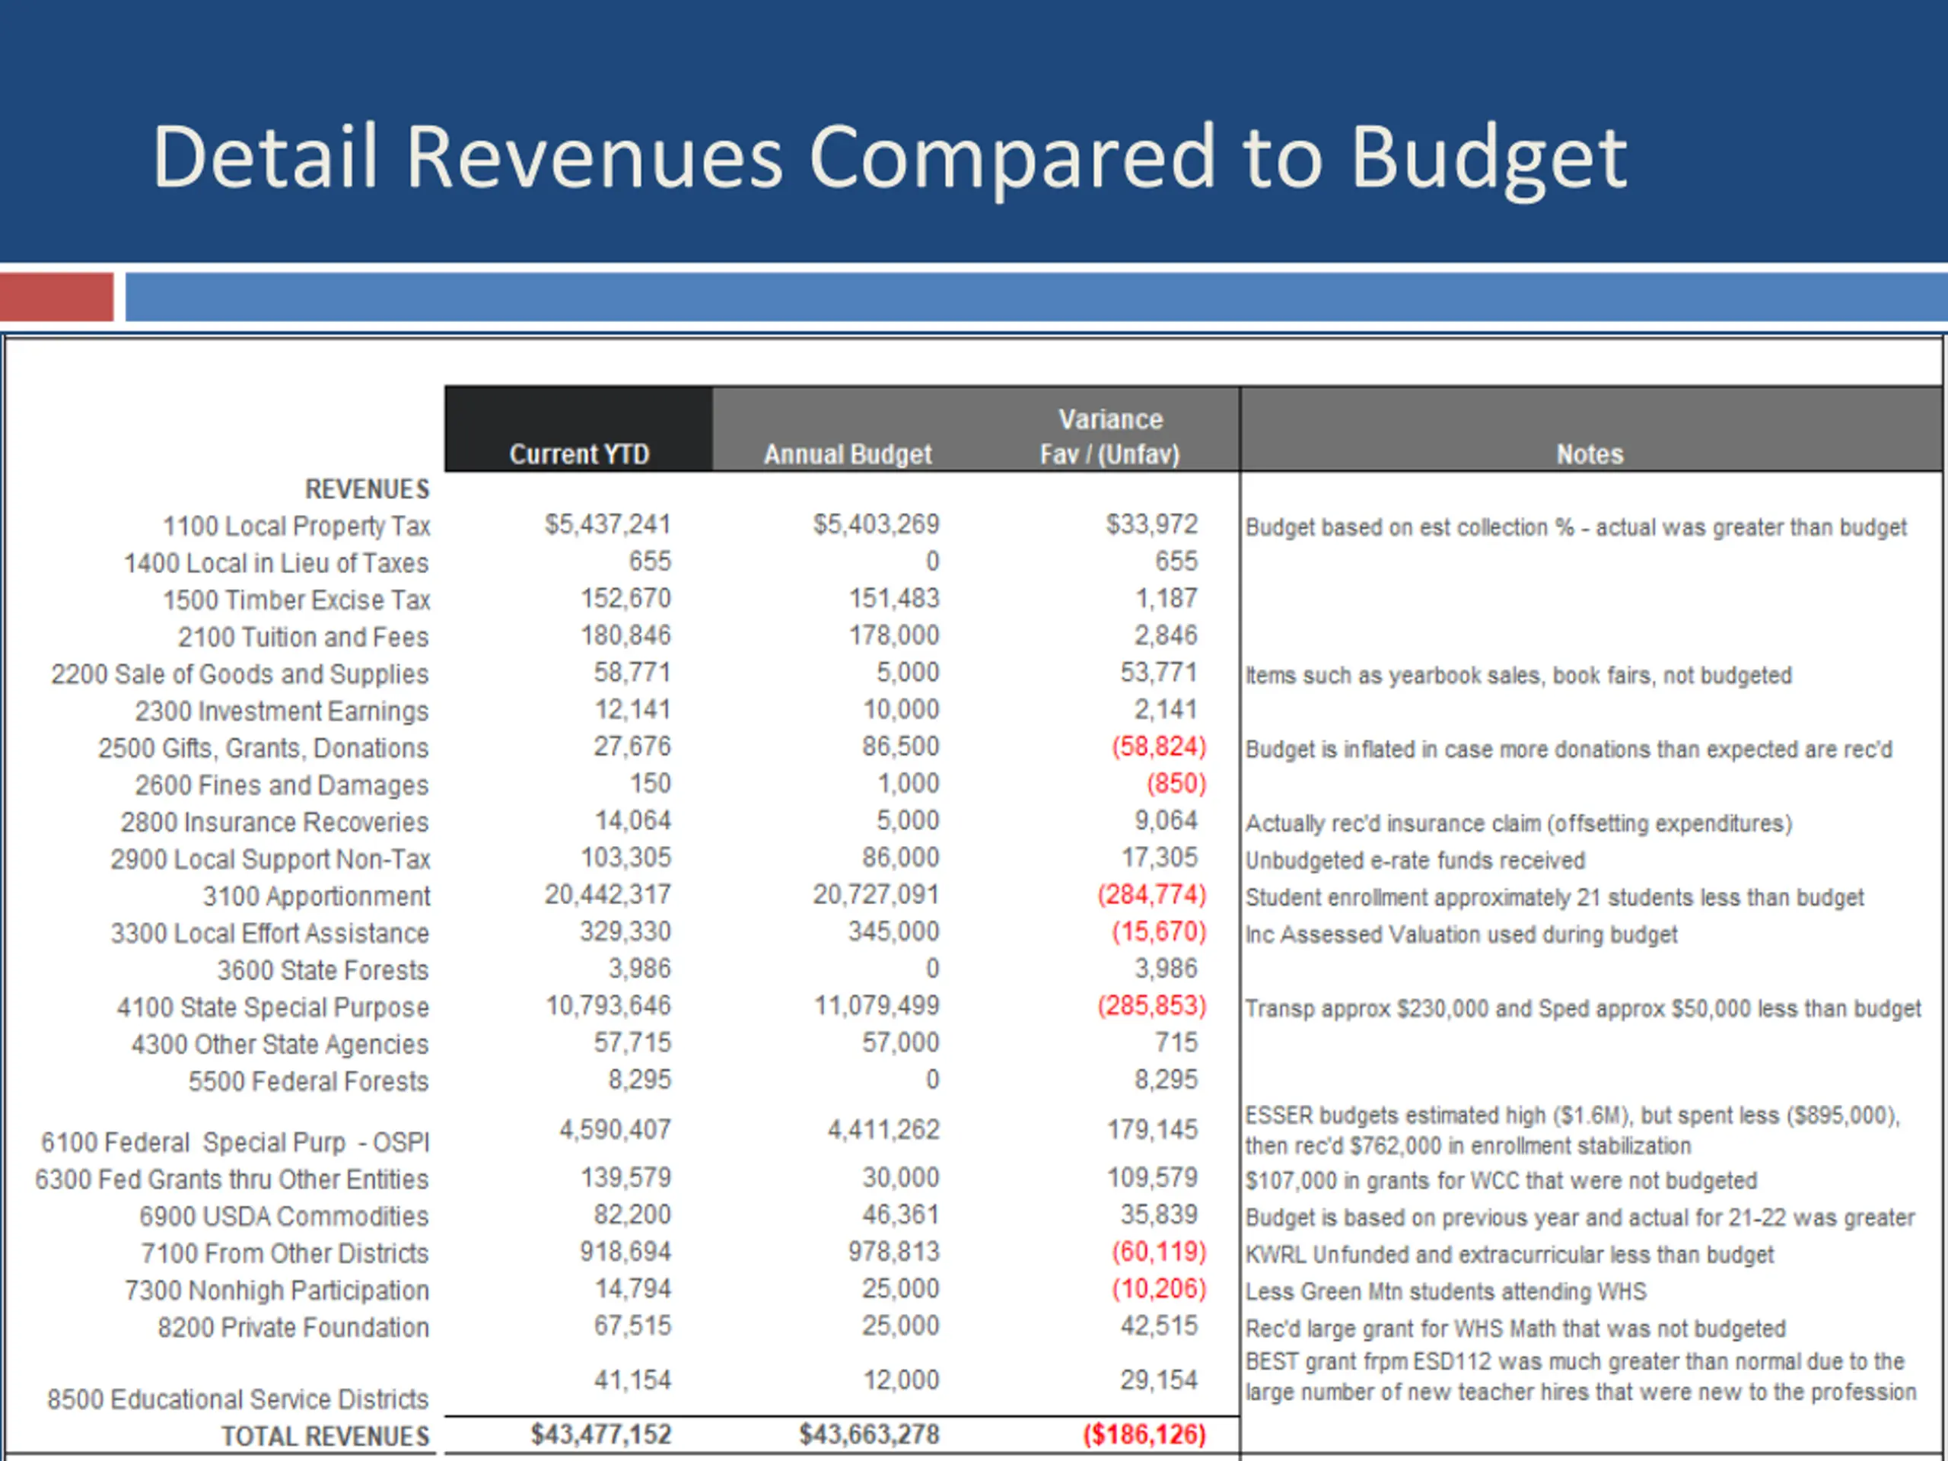Select row label '8200 Private Foundation'
Screen dimensions: 1948x1461
click(x=293, y=1328)
